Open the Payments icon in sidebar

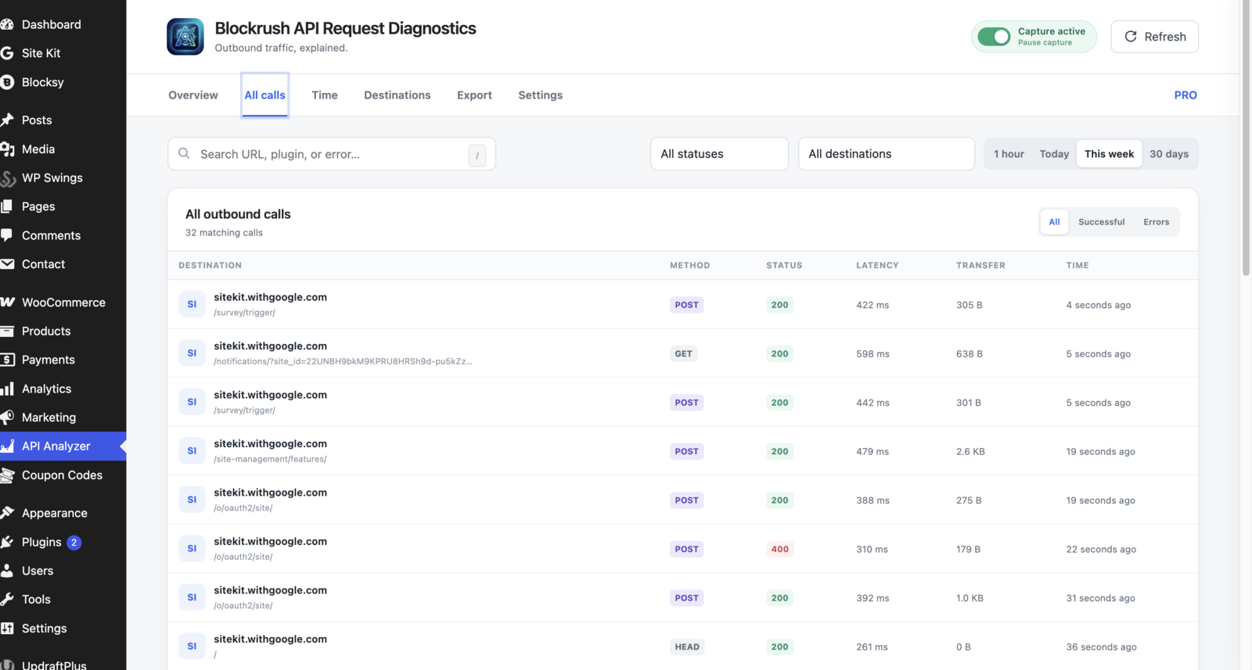[x=7, y=360]
